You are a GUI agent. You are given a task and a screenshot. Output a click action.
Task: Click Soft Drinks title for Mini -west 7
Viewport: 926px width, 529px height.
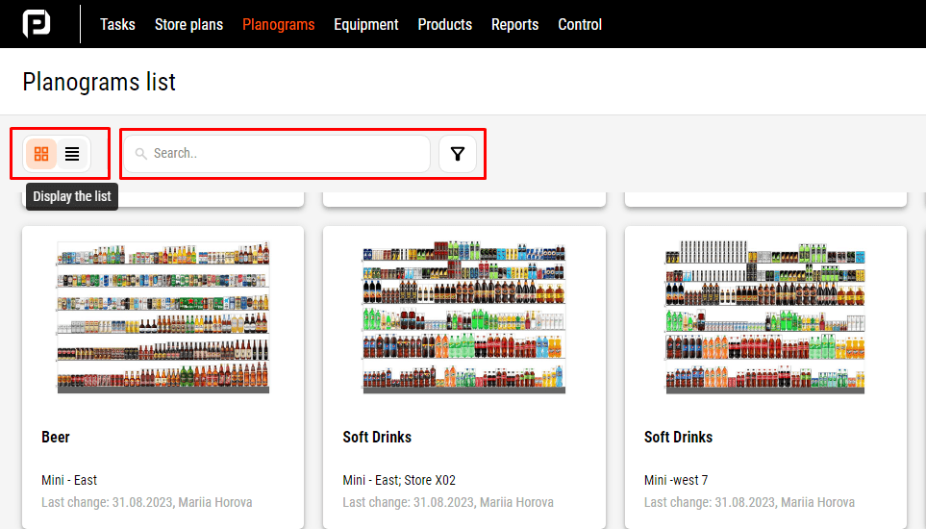tap(678, 437)
